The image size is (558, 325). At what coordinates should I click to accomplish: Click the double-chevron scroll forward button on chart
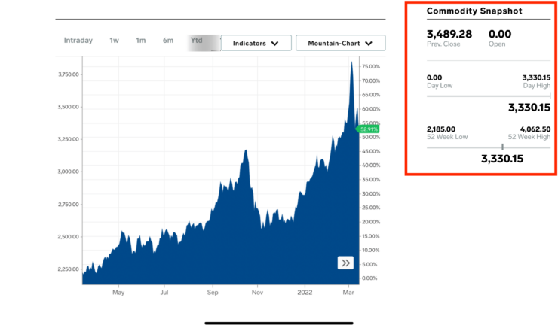click(345, 263)
